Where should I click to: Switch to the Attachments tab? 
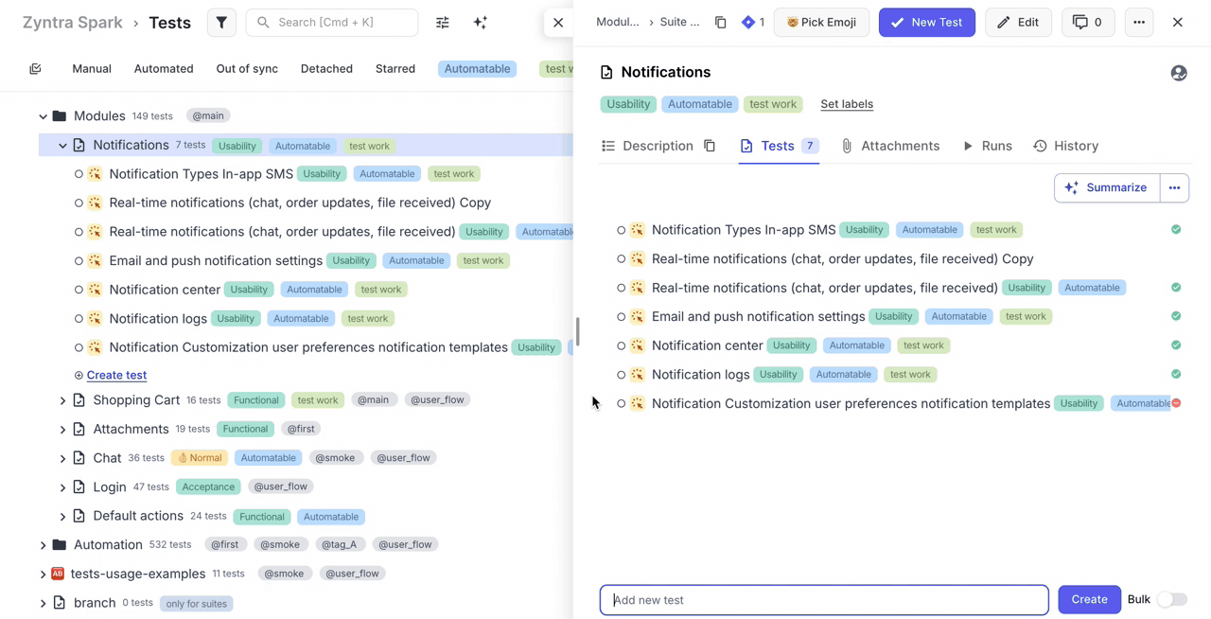click(889, 146)
